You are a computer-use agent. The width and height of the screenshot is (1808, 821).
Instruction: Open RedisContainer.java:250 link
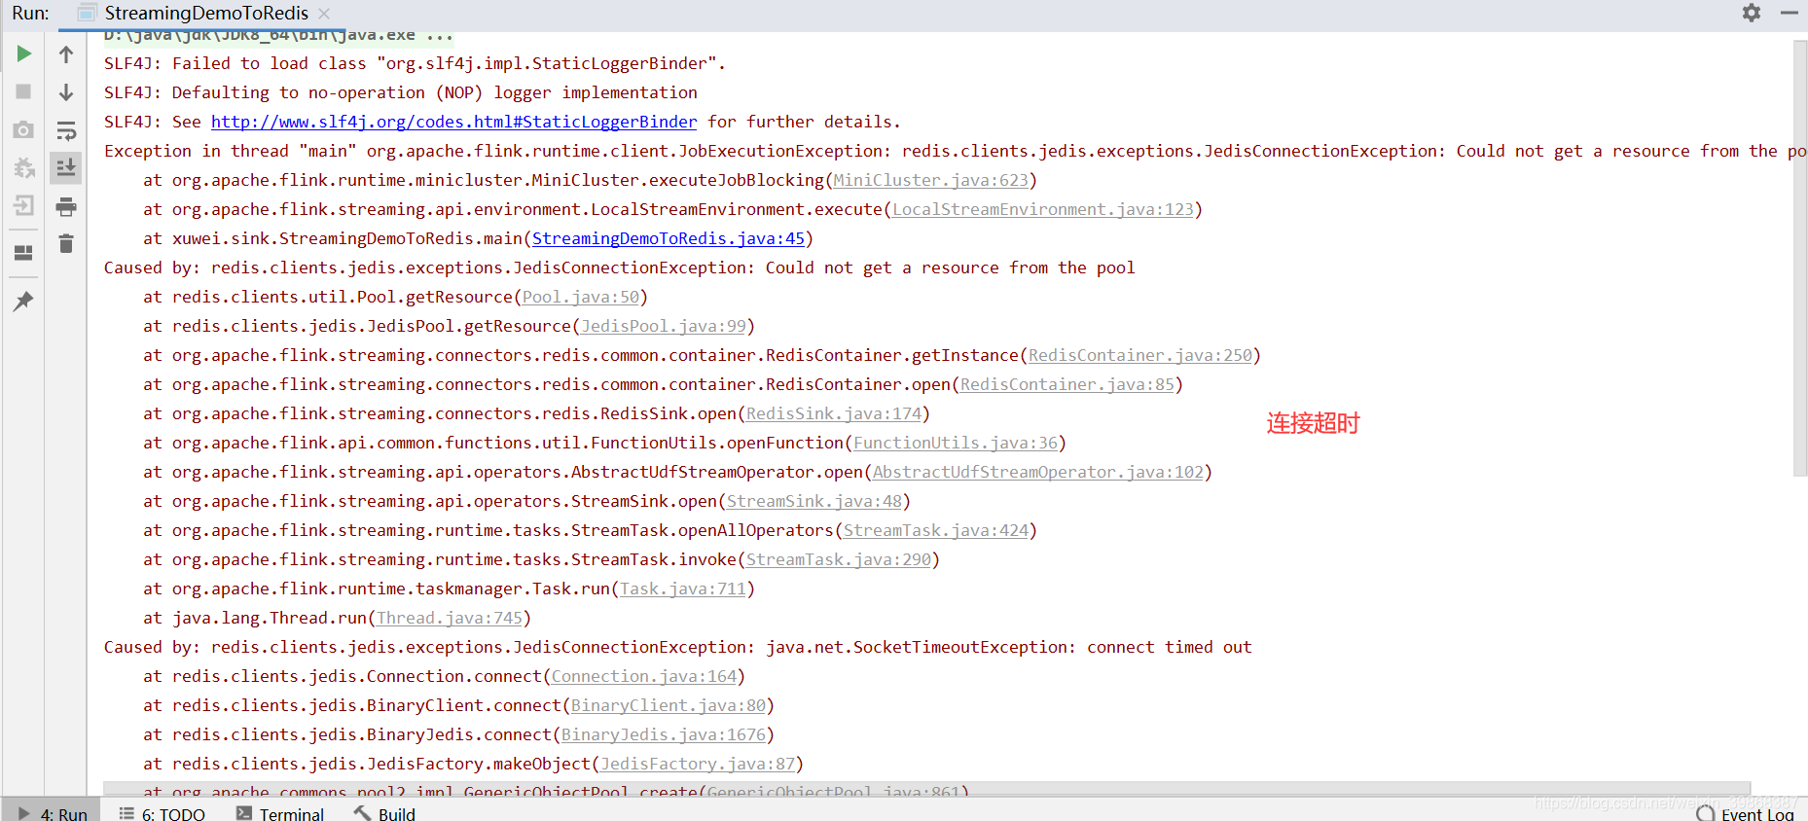point(1140,355)
